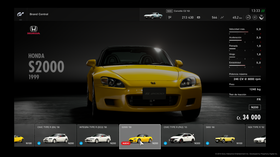Click the Tren de tracción label
Screen dimensions: 280x157
pyautogui.click(x=238, y=95)
